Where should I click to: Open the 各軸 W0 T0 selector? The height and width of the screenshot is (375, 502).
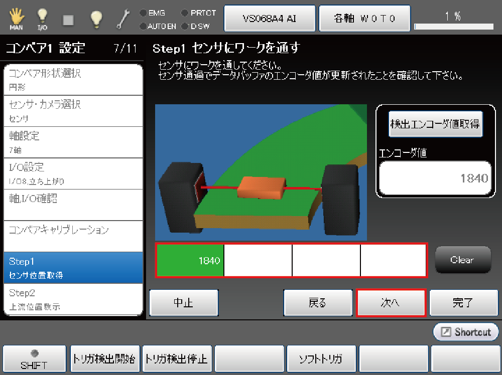point(364,19)
